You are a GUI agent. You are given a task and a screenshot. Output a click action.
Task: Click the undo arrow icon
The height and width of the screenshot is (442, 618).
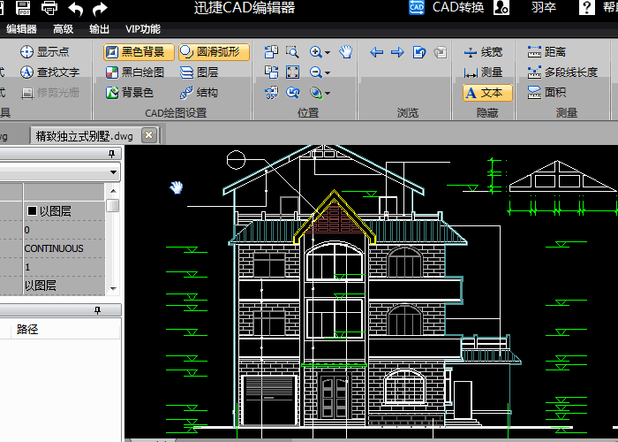pyautogui.click(x=76, y=9)
